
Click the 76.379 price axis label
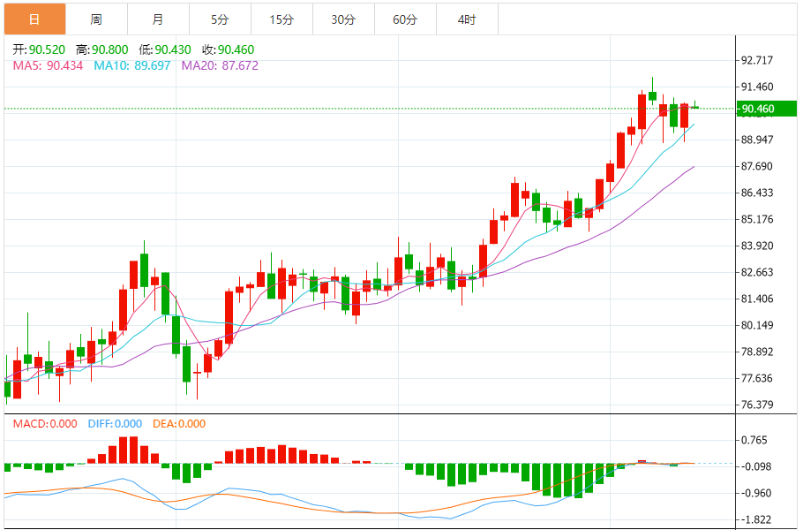coord(757,405)
